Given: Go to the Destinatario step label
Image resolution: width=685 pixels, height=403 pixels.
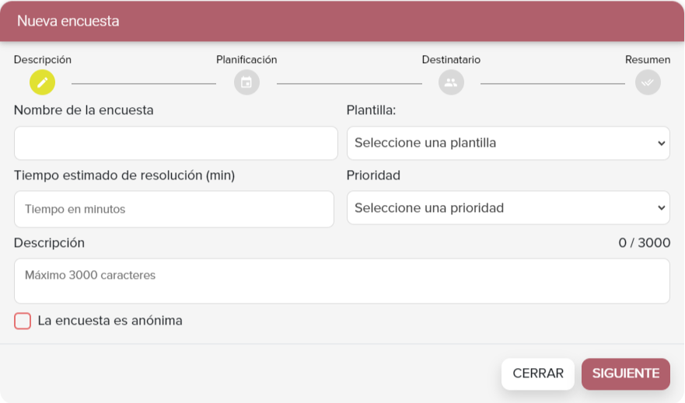Looking at the screenshot, I should [x=451, y=59].
